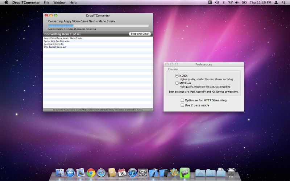Open the Mail stamp icon in dock

[80, 173]
